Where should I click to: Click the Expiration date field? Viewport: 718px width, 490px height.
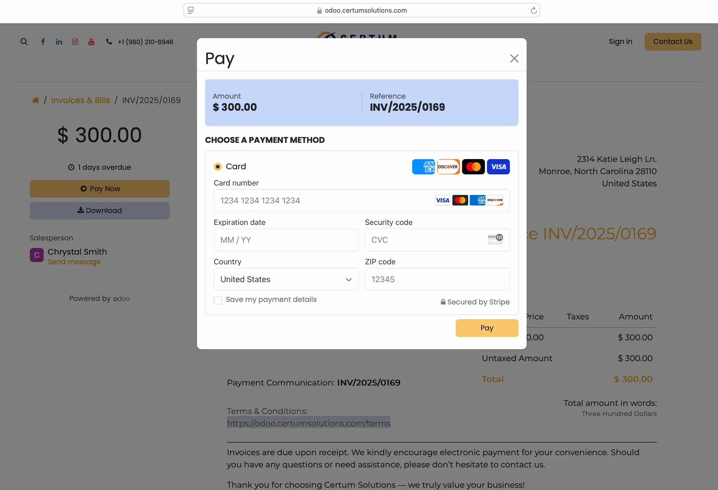[x=286, y=240]
